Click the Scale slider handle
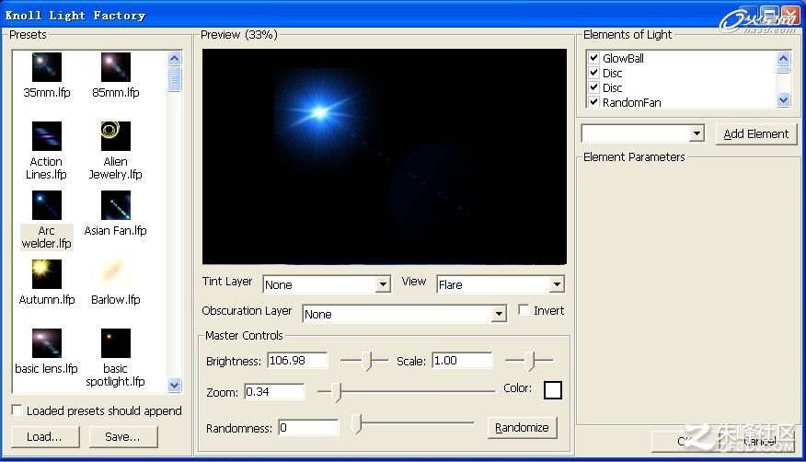The height and width of the screenshot is (462, 806). pyautogui.click(x=532, y=361)
